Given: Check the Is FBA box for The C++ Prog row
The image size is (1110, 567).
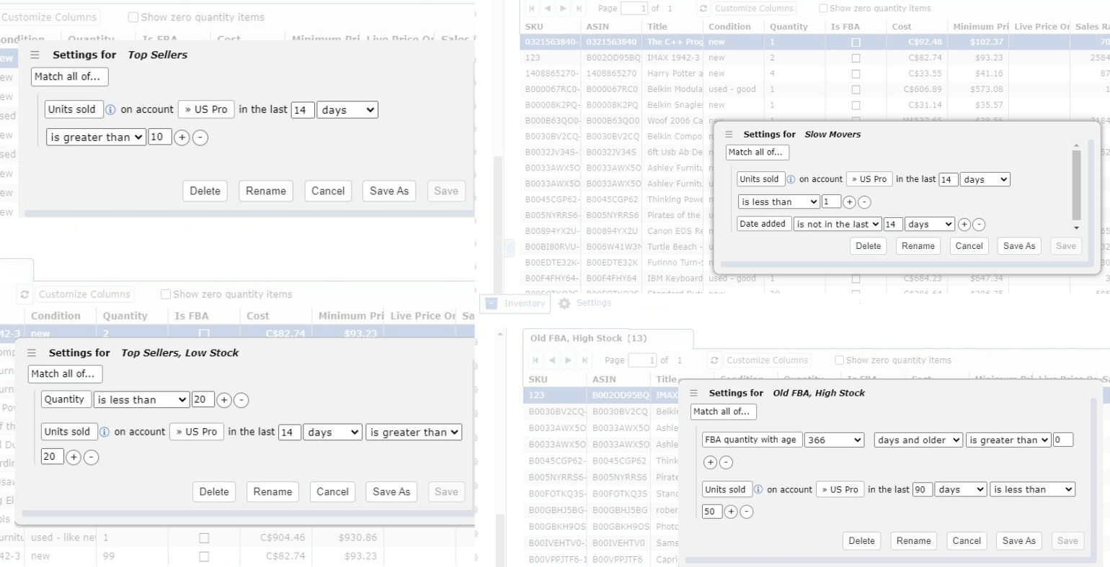Looking at the screenshot, I should point(856,42).
